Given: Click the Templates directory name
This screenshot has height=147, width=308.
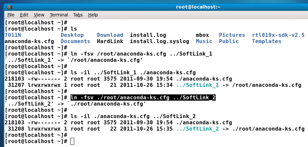Looking at the screenshot, I should tap(266, 41).
